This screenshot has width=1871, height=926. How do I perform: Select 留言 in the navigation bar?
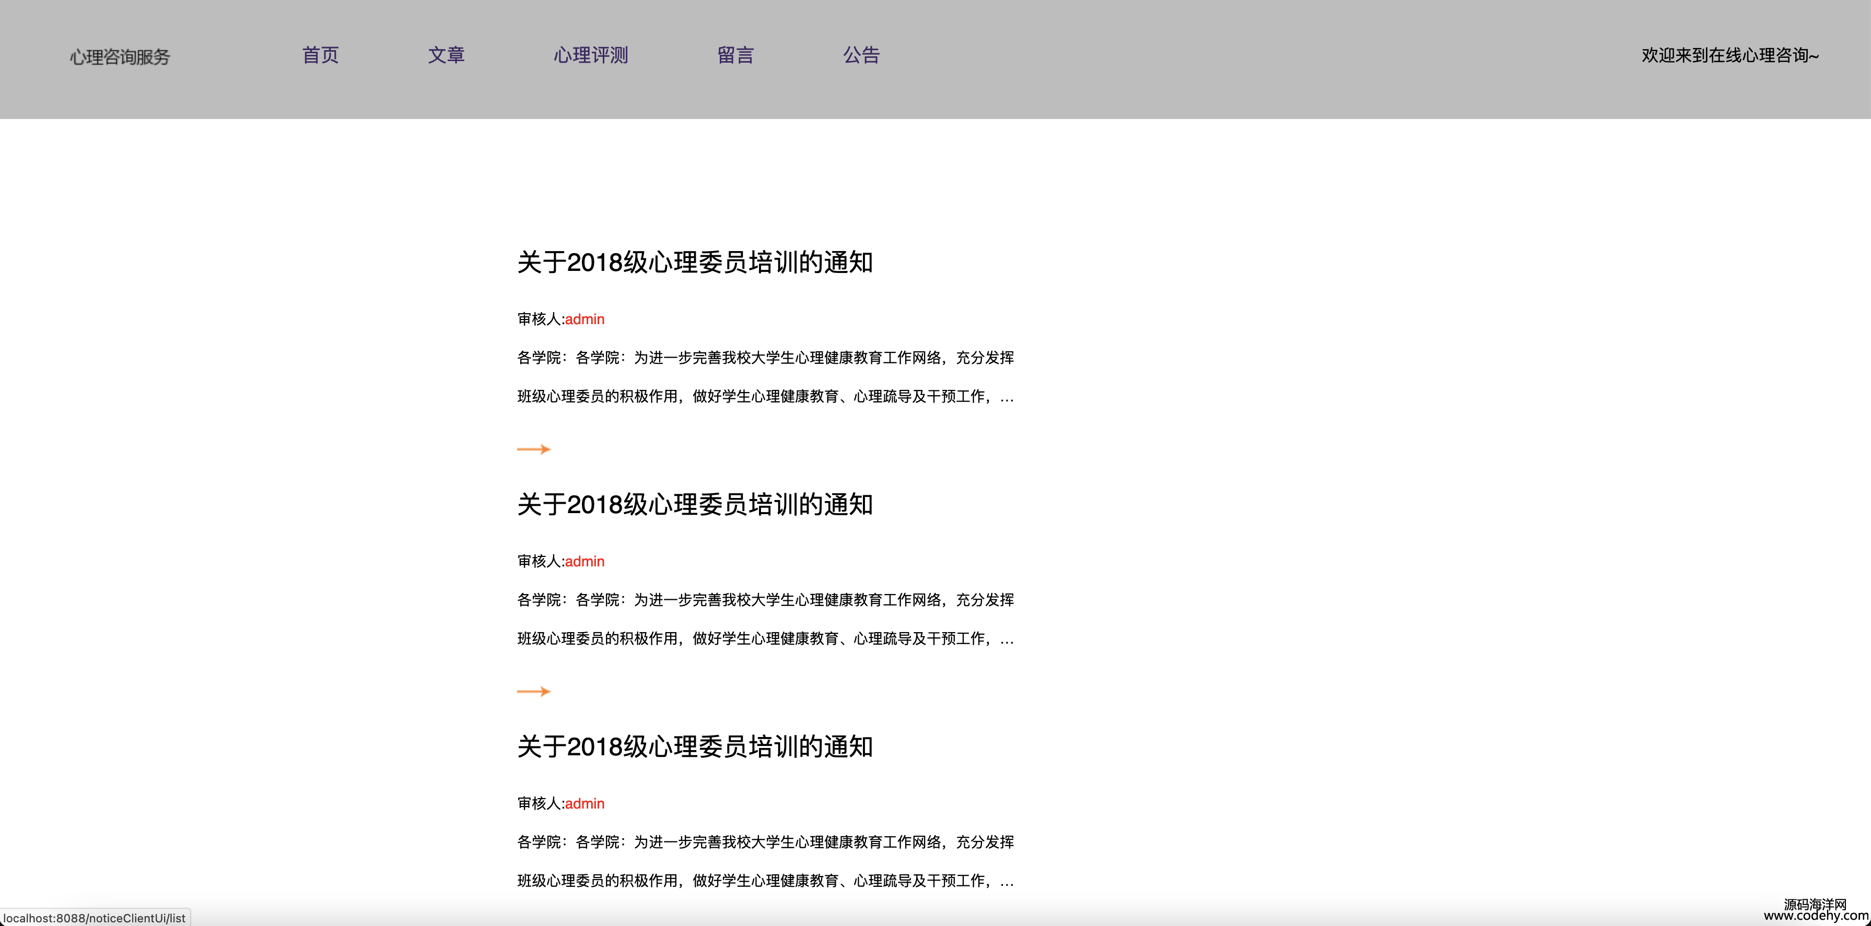735,55
